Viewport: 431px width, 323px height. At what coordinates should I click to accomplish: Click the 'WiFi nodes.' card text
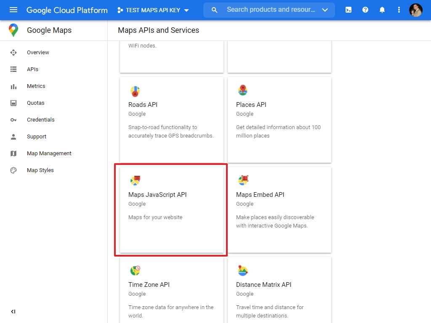142,45
